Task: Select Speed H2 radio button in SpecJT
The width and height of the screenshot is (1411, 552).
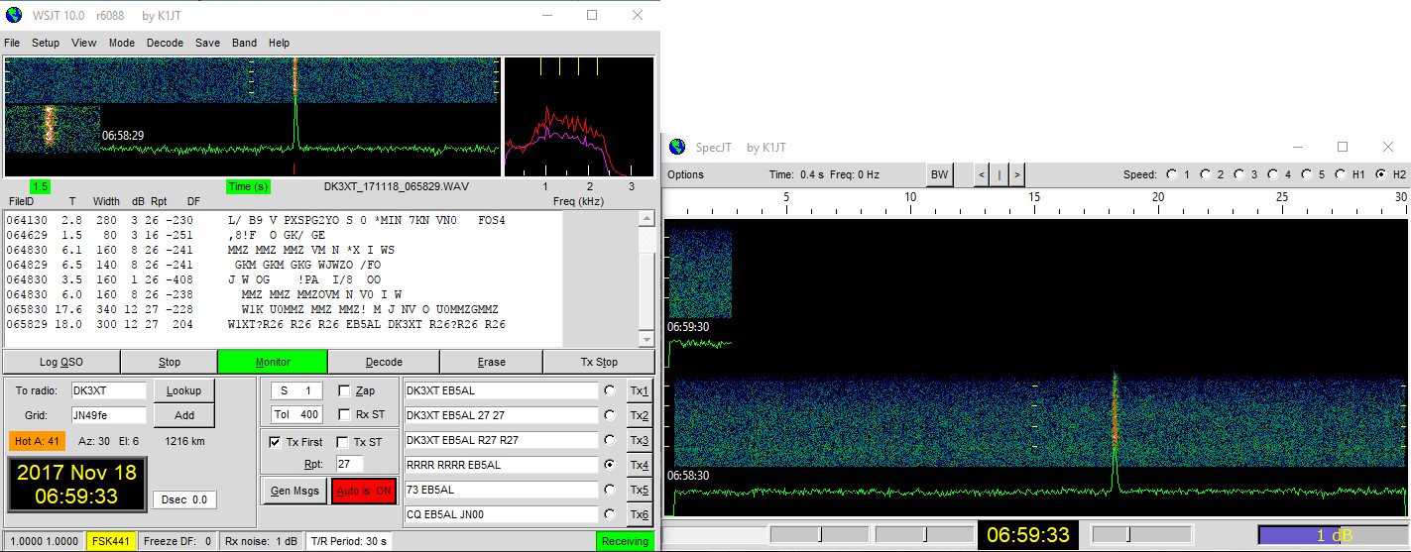Action: click(x=1380, y=174)
